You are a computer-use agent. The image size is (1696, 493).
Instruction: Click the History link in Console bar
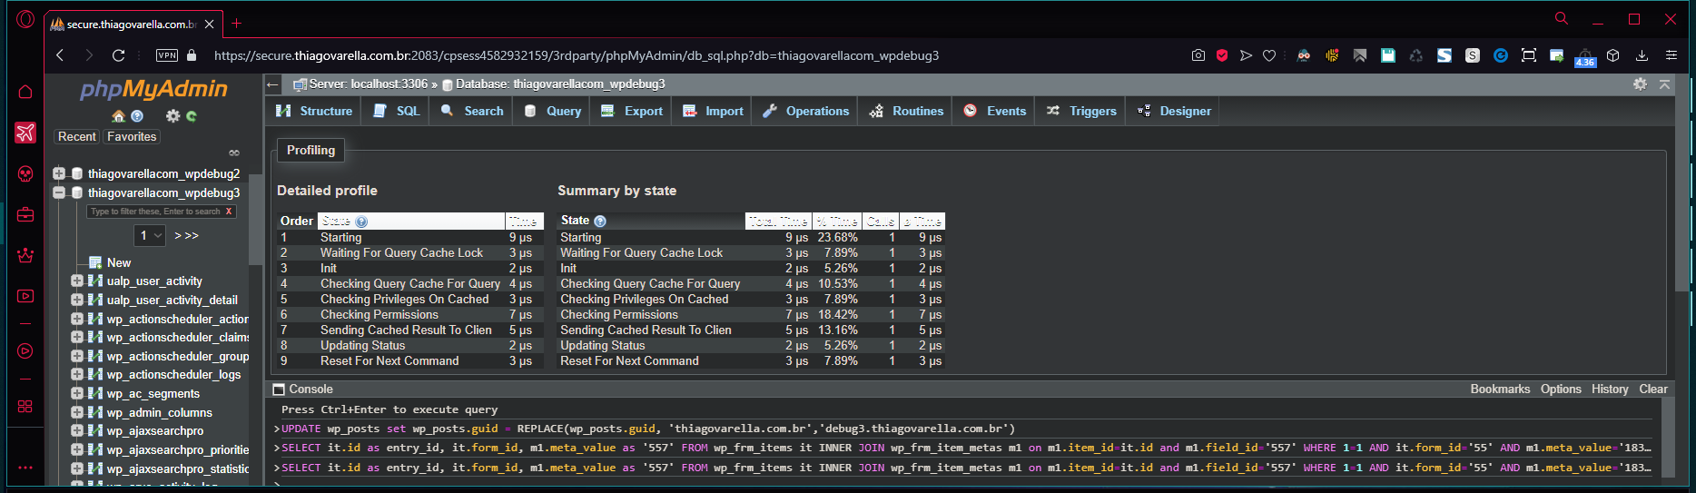1609,389
